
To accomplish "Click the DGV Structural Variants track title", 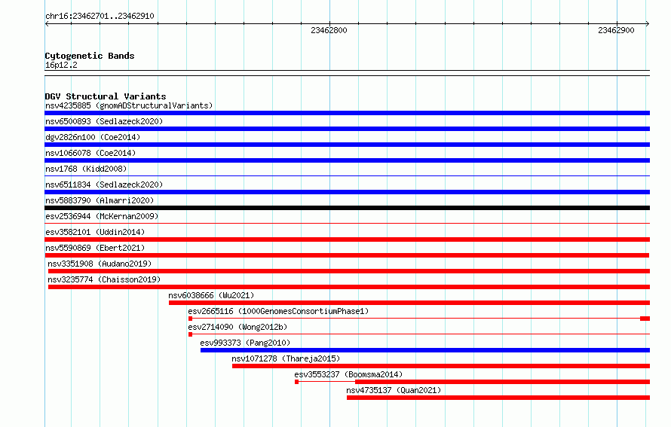I will point(106,96).
